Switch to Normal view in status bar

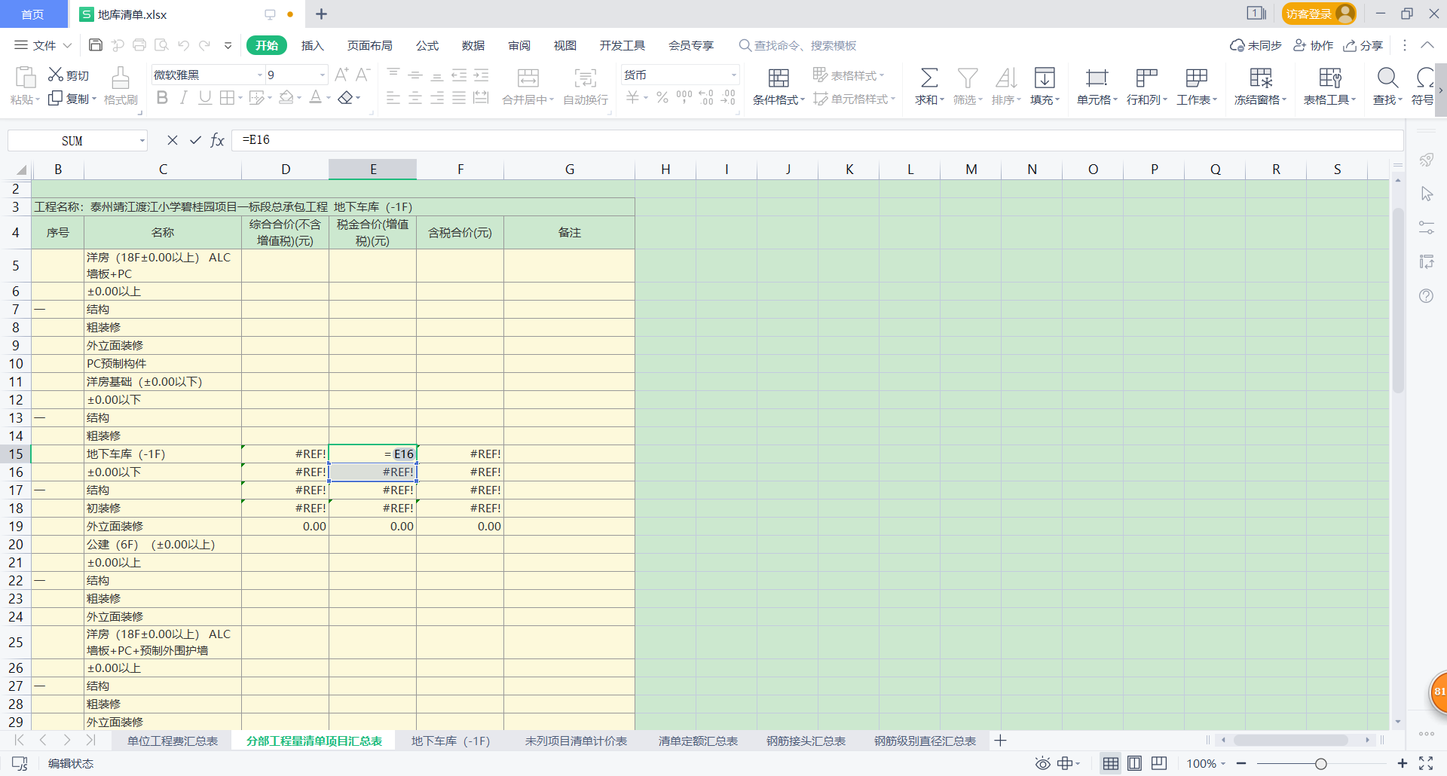click(x=1111, y=763)
